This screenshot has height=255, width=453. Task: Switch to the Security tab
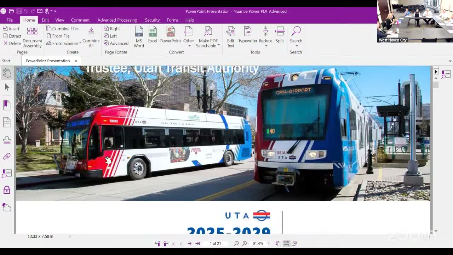(152, 20)
